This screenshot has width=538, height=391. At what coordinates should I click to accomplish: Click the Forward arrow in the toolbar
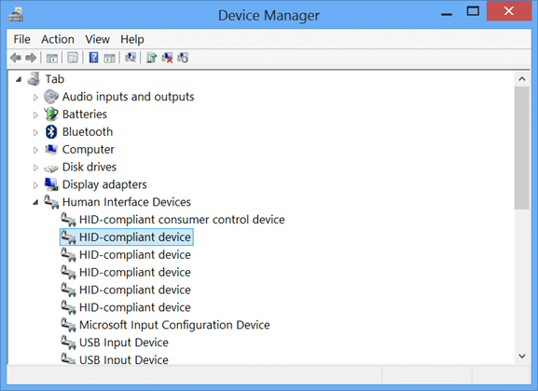coord(31,58)
